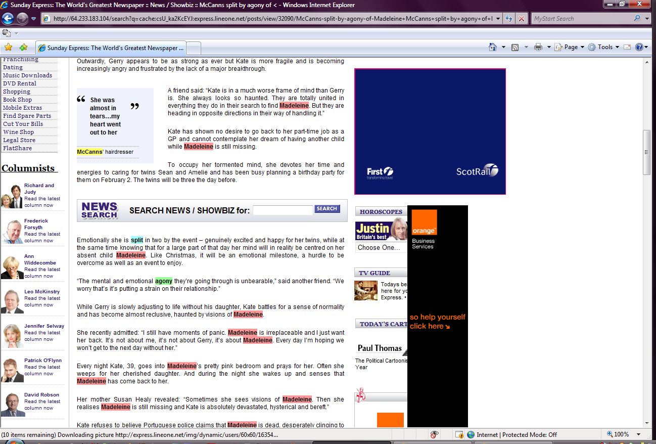Expand the search provider dropdown arrow

[x=647, y=19]
